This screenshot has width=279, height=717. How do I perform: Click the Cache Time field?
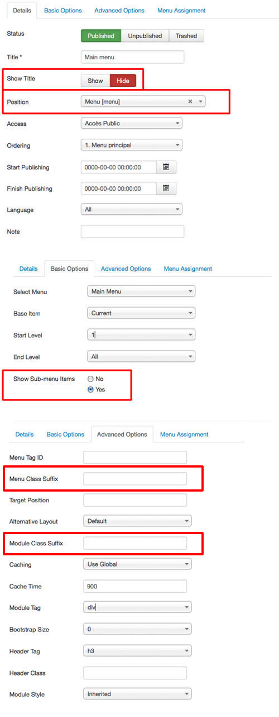point(135,586)
